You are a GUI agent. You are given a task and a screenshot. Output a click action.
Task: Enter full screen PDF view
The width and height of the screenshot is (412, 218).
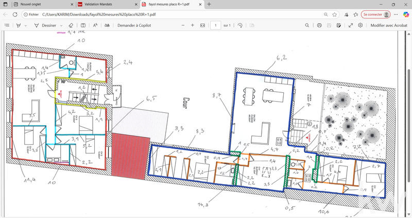(x=351, y=25)
